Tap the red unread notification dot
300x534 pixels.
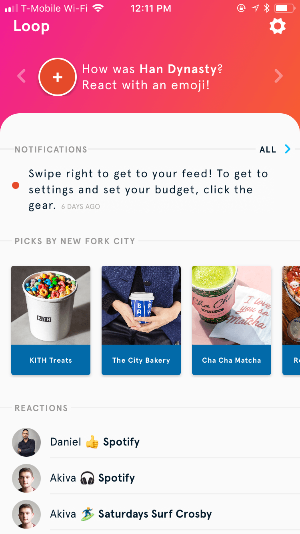click(x=16, y=185)
